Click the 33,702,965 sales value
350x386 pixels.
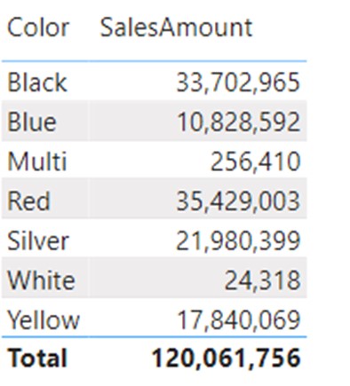(238, 83)
